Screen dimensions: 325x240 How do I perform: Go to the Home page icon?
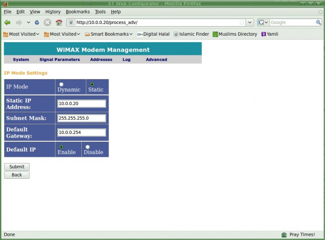(x=59, y=22)
